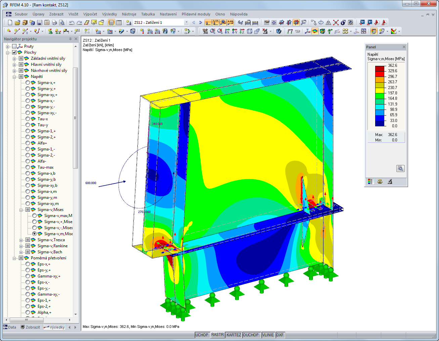Enable the Pruty checkbox
439x341 pixels.
pyautogui.click(x=14, y=46)
